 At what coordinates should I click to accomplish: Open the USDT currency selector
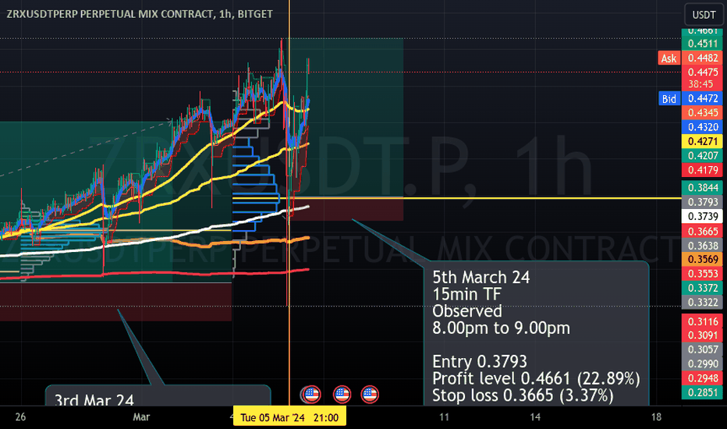tap(704, 15)
